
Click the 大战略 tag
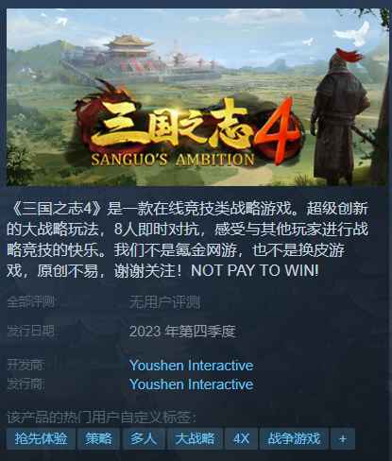[x=195, y=438]
